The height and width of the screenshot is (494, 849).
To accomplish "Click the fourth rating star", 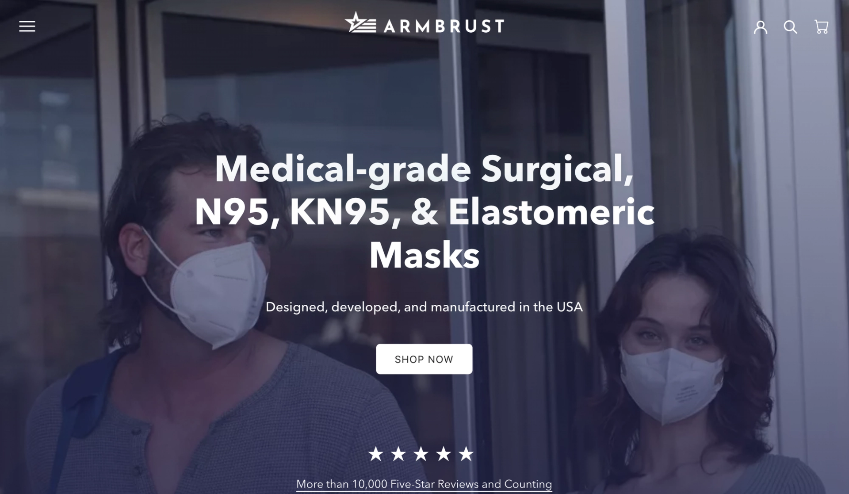I will tap(444, 454).
